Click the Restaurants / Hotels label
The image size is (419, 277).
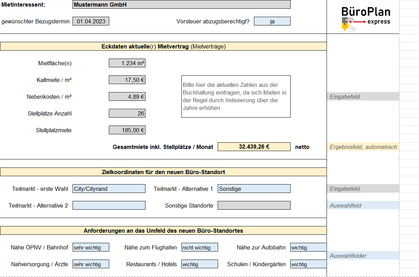151,264
